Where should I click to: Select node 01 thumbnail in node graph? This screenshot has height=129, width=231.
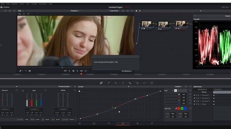pos(147,24)
